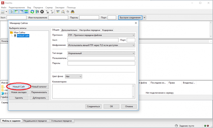This screenshot has width=213, height=128.
Task: Switch to Успешные передачи queue tab
Action: [62, 121]
